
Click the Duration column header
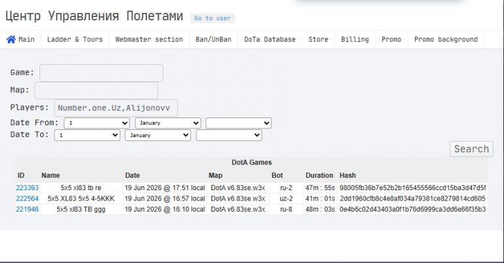[319, 175]
